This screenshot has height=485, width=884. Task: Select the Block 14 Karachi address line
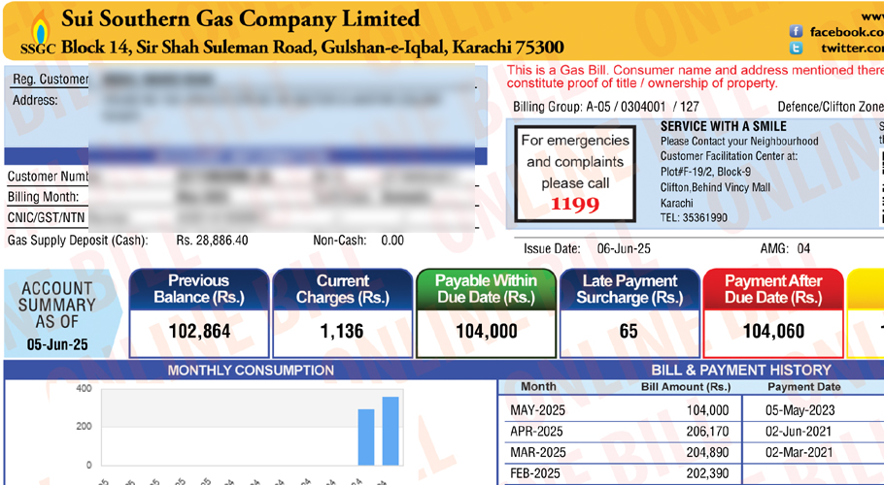pyautogui.click(x=313, y=47)
